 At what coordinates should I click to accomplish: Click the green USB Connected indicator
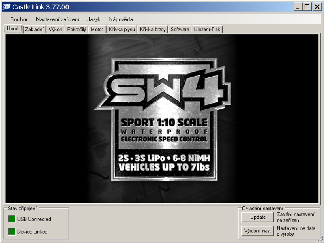click(11, 219)
